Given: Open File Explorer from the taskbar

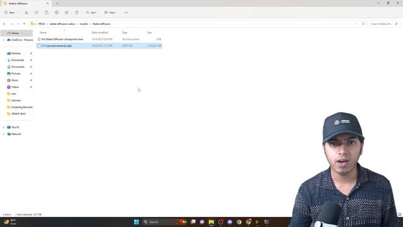Looking at the screenshot, I should click(x=212, y=222).
